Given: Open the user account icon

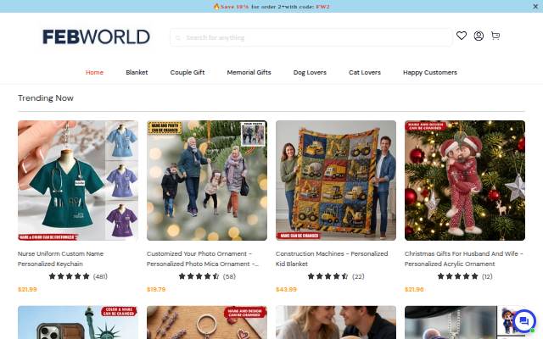Looking at the screenshot, I should point(479,36).
